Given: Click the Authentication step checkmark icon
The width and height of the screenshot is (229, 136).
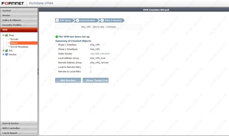Looking at the screenshot, I should (x=78, y=20).
